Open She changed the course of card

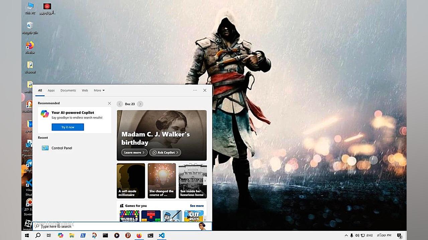[x=162, y=181]
